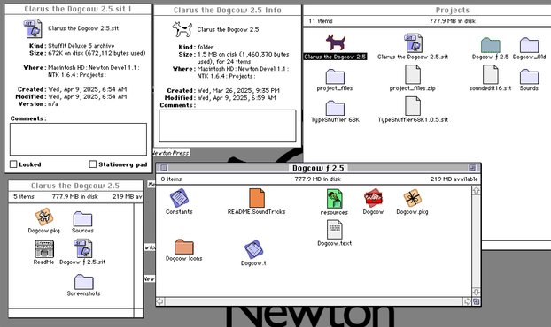Select the project_files.zip document icon
This screenshot has width=551, height=327.
pyautogui.click(x=413, y=74)
